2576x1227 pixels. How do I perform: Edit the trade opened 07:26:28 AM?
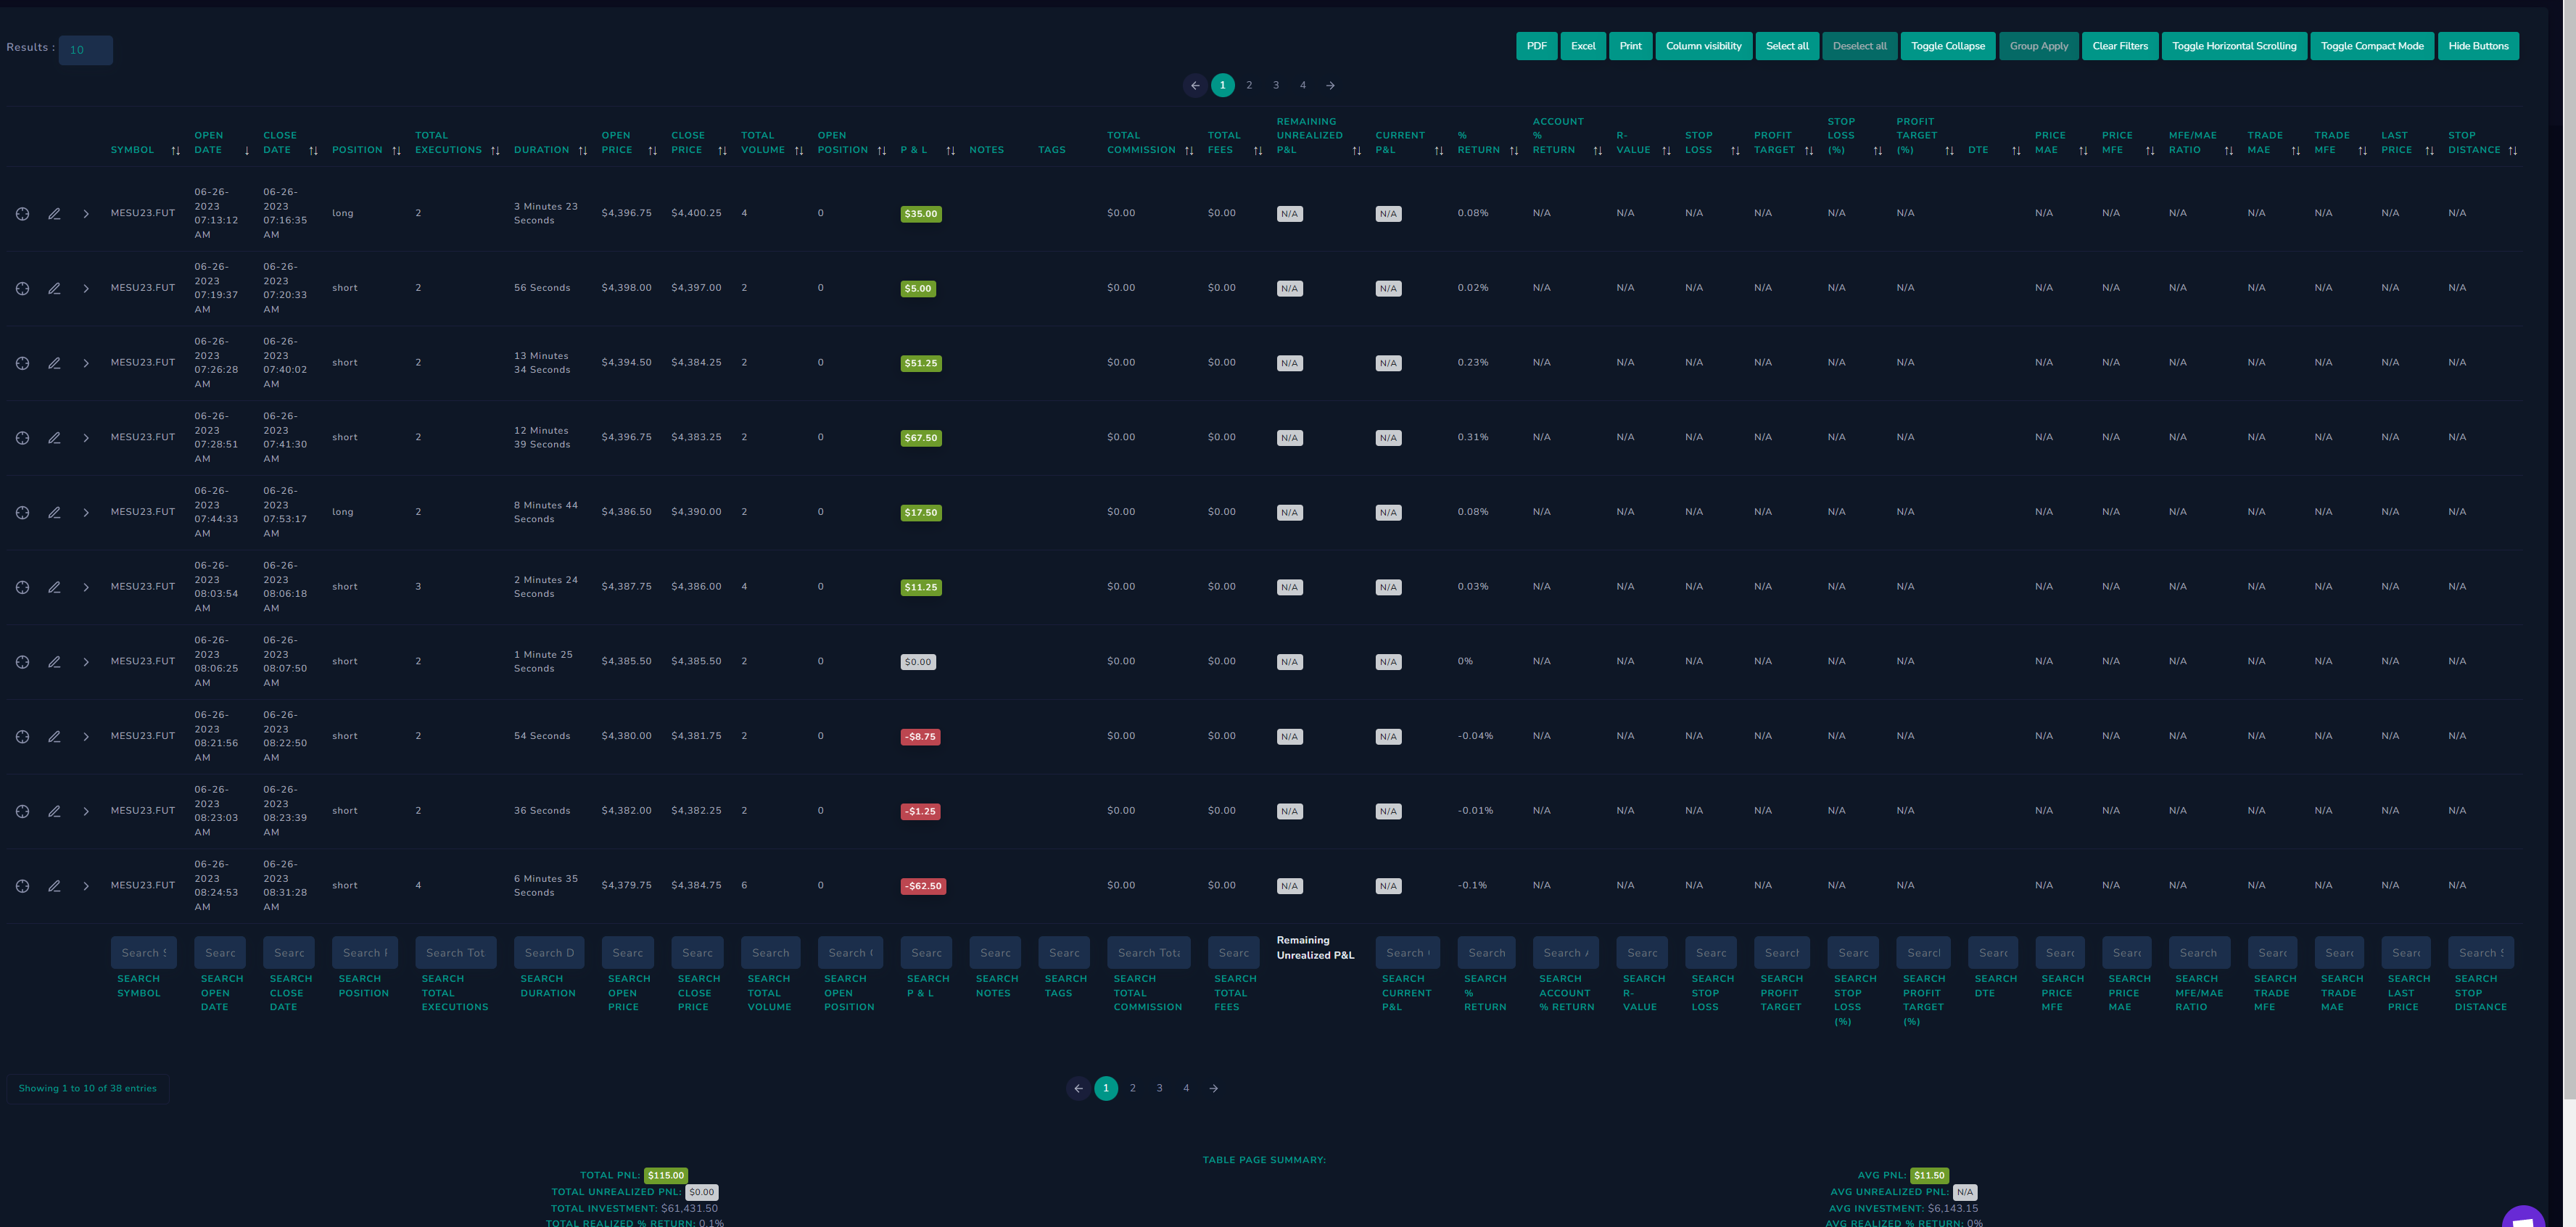[x=54, y=363]
